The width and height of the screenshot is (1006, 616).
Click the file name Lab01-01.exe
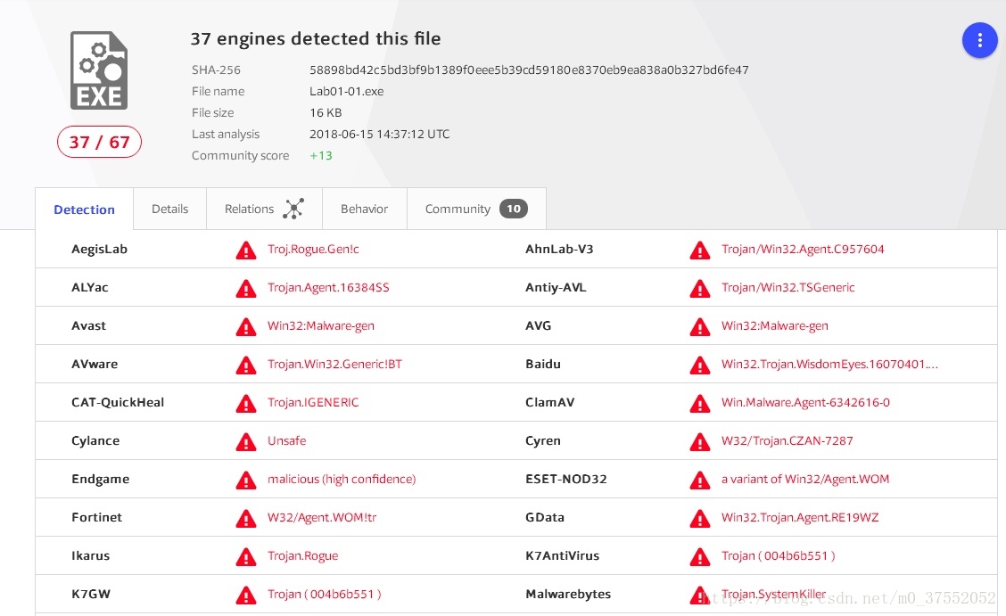click(346, 91)
